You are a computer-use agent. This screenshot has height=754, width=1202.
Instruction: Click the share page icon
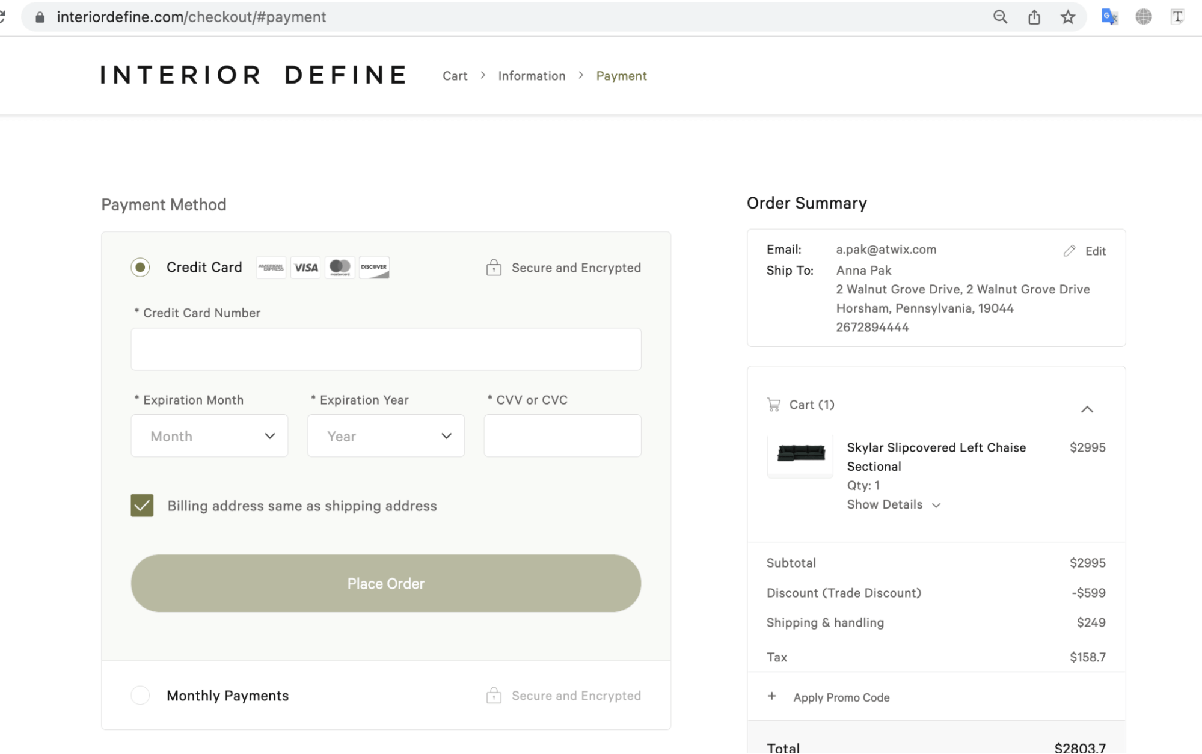coord(1034,17)
